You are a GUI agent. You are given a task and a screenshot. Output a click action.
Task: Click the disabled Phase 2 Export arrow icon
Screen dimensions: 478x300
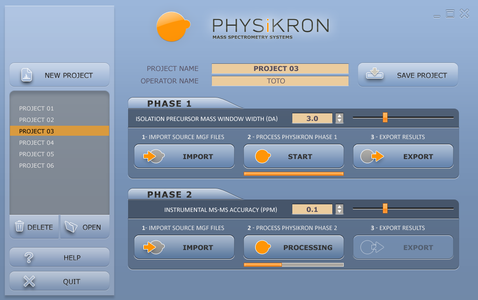[x=372, y=247]
